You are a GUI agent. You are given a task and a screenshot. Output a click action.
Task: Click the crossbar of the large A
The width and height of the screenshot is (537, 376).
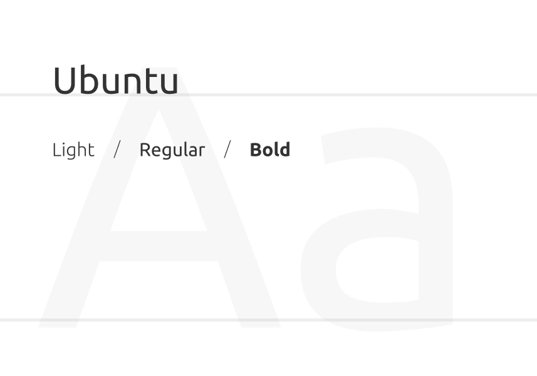tap(159, 246)
